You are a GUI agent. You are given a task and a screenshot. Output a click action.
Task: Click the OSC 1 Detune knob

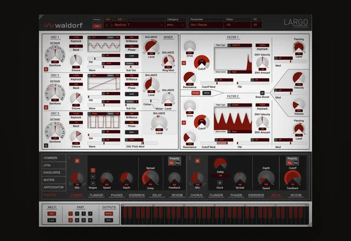coord(76,60)
